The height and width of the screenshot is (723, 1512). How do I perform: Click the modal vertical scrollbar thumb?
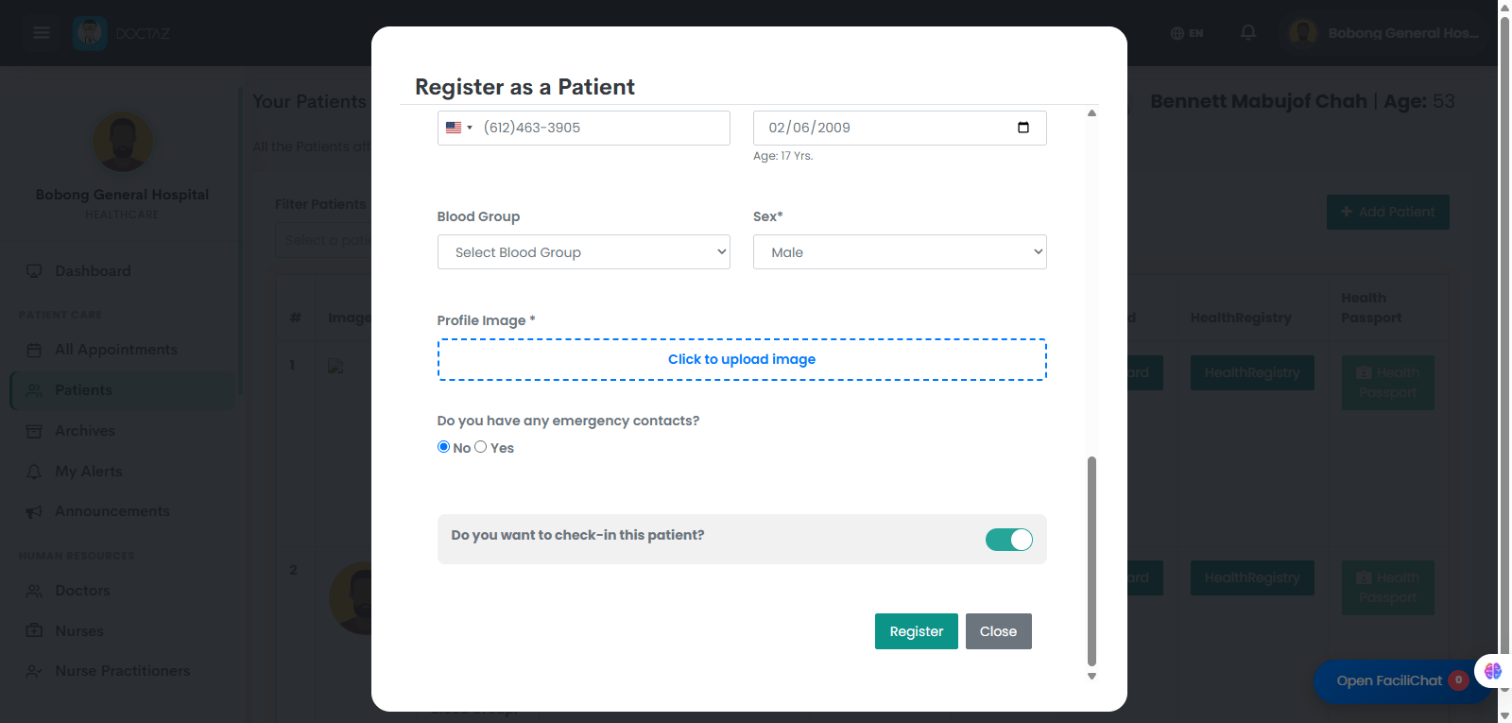1091,561
